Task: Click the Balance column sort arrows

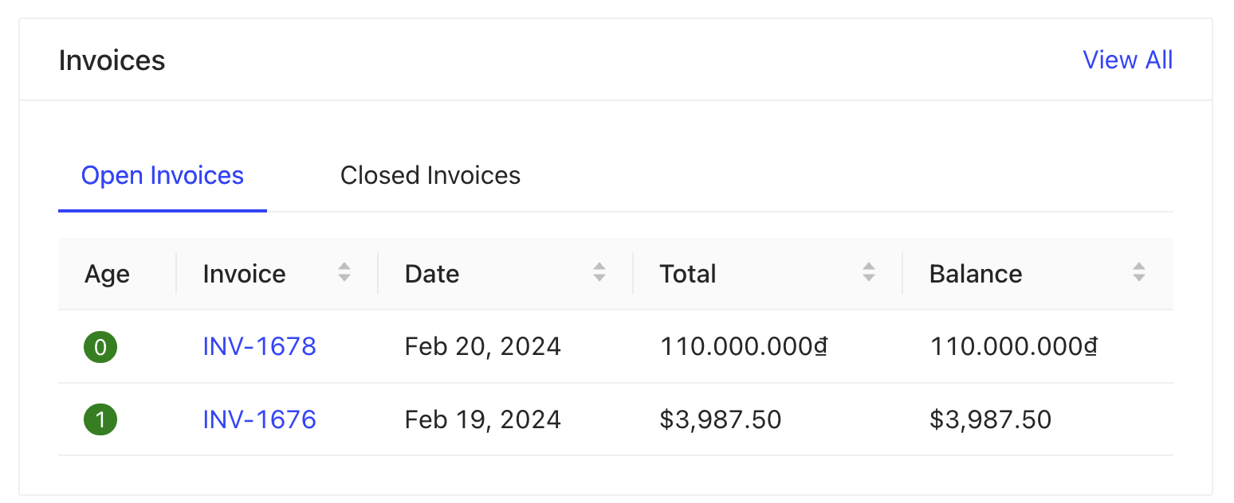Action: (1139, 273)
